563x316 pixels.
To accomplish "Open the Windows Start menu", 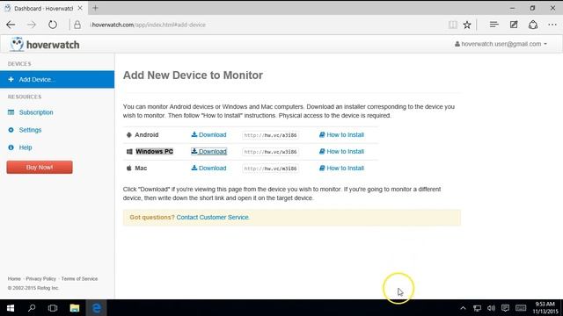I will click(x=11, y=308).
